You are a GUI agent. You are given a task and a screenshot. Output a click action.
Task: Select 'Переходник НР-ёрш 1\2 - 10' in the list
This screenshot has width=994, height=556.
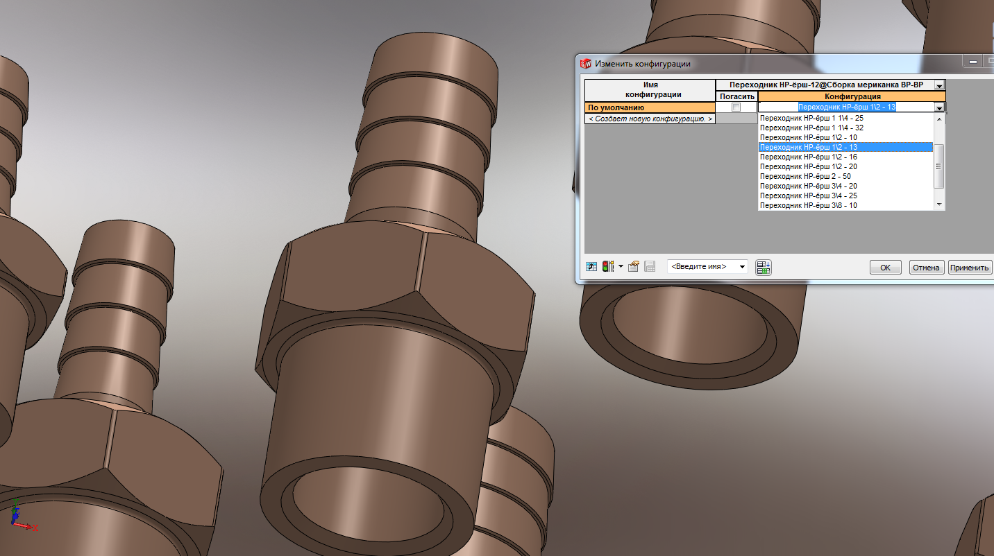click(x=845, y=137)
